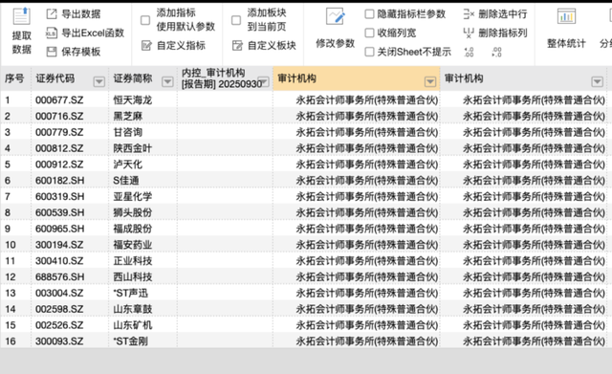Click the 保存模板 save template icon

[x=52, y=52]
